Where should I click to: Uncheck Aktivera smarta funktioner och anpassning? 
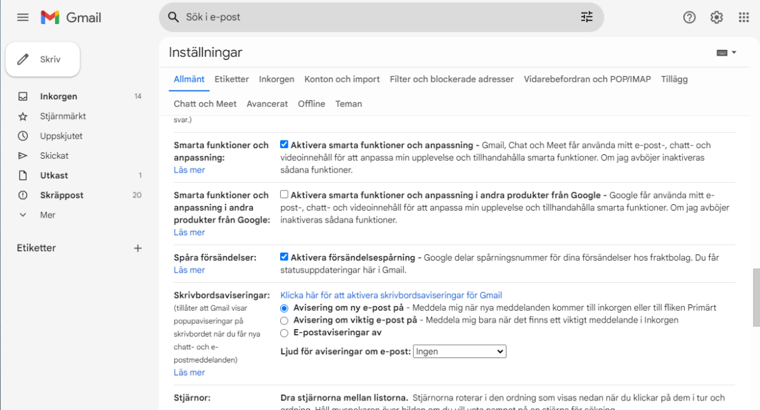[x=284, y=144]
